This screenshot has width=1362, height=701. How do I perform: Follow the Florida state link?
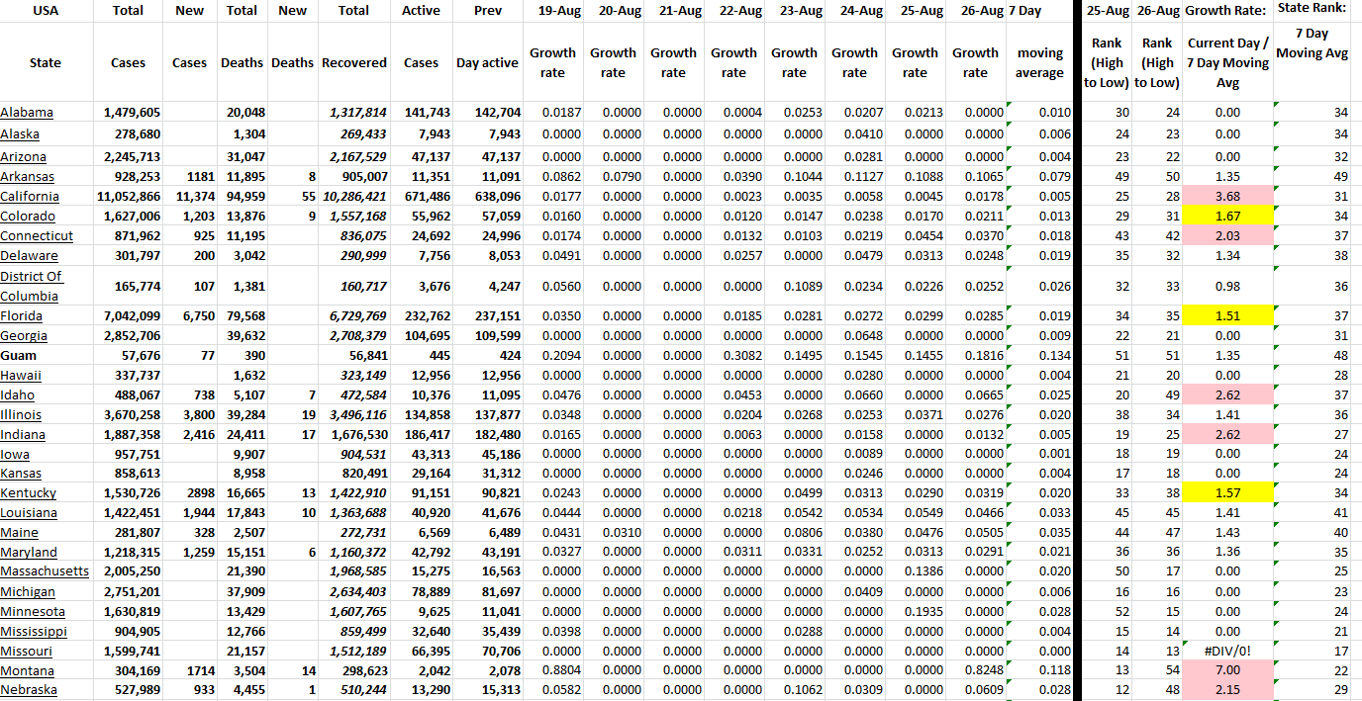click(x=24, y=316)
